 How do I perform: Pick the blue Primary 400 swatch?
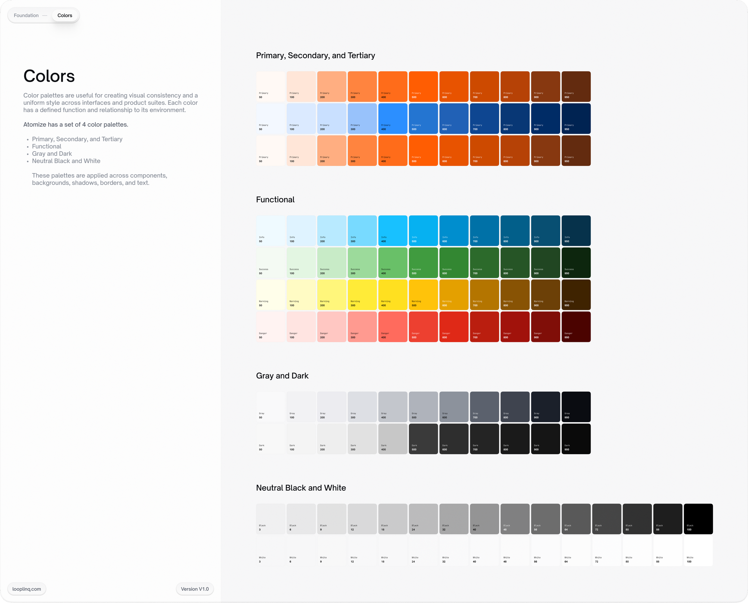[x=393, y=119]
